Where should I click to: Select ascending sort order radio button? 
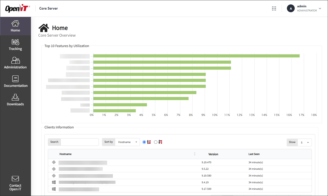[144, 142]
